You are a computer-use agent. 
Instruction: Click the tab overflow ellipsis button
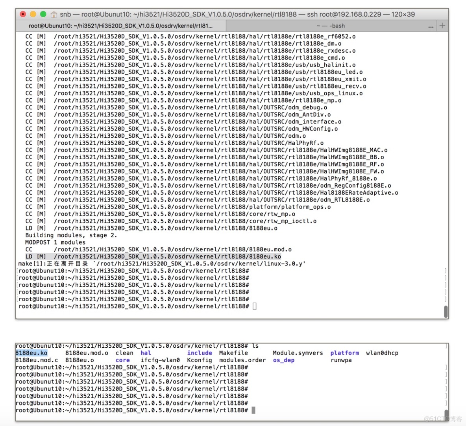pyautogui.click(x=431, y=26)
